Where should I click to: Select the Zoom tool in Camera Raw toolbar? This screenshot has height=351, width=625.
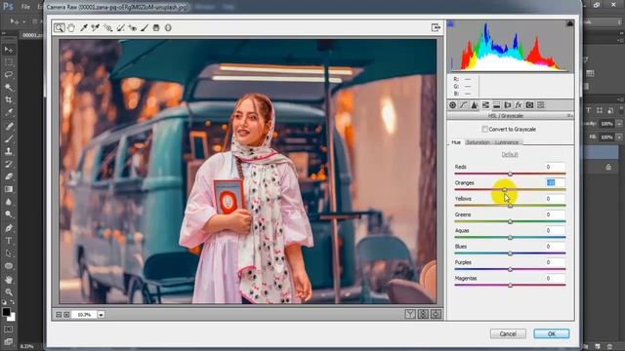[x=59, y=28]
